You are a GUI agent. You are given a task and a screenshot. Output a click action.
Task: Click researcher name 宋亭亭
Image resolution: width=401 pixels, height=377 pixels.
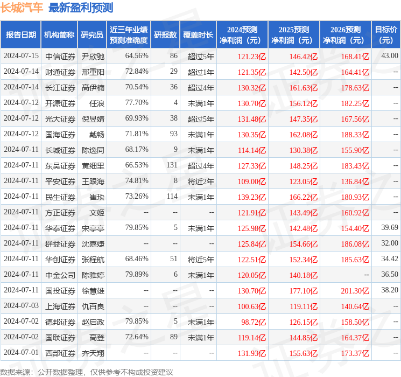[x=93, y=228]
